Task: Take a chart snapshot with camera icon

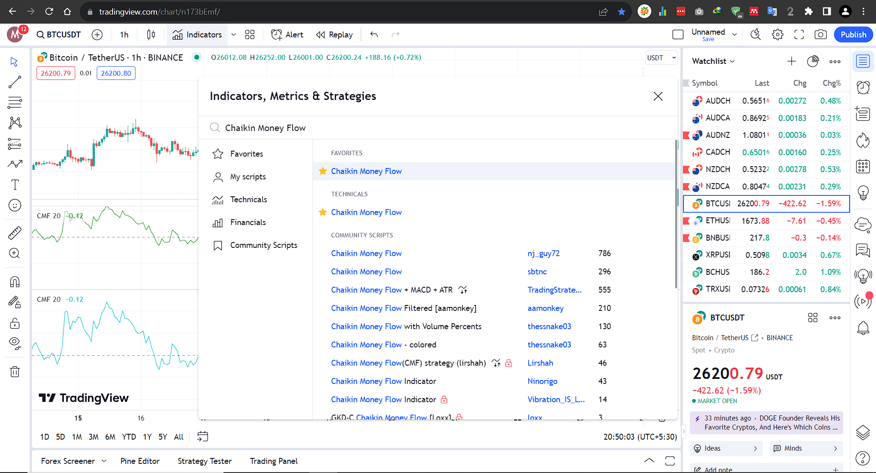Action: [x=820, y=35]
